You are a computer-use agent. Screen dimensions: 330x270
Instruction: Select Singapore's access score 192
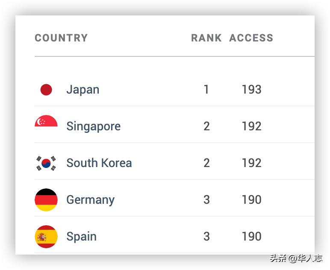(x=251, y=126)
